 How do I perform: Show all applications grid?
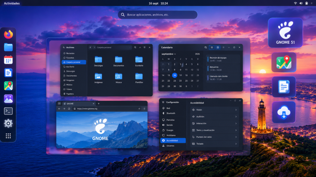8,136
